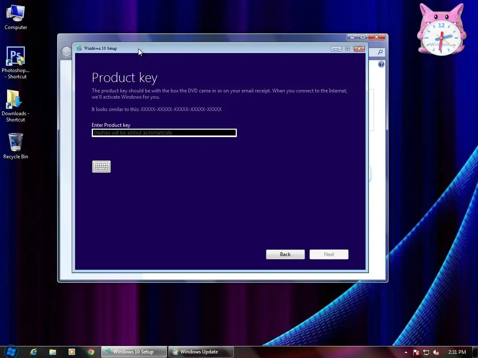Open the Computer desktop icon
Viewport: 478px width, 358px height.
(x=15, y=17)
